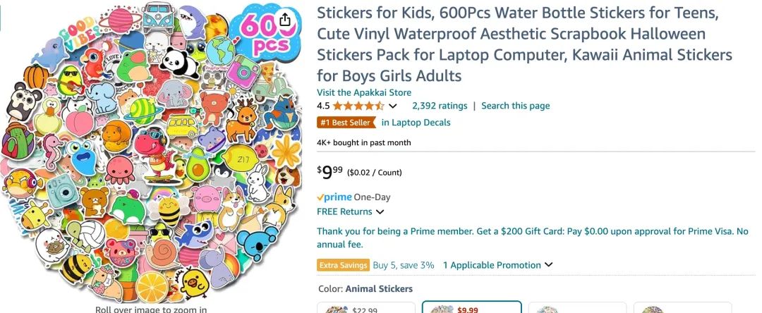Viewport: 762px width, 313px height.
Task: Expand the rating breakdown chevron
Action: pos(393,106)
